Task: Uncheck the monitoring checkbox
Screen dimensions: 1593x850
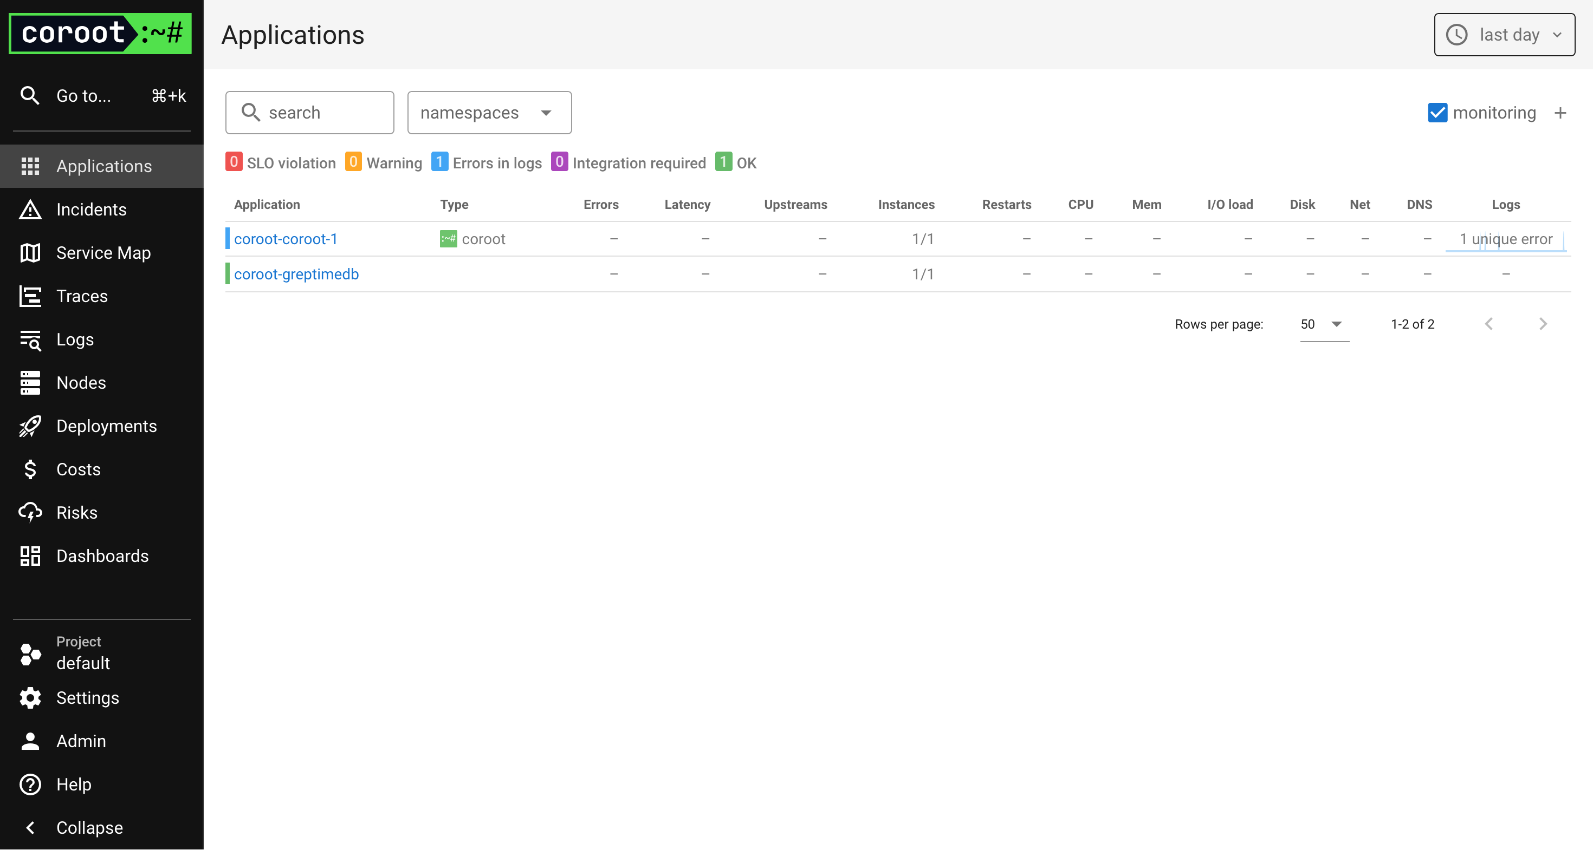Action: [x=1438, y=113]
